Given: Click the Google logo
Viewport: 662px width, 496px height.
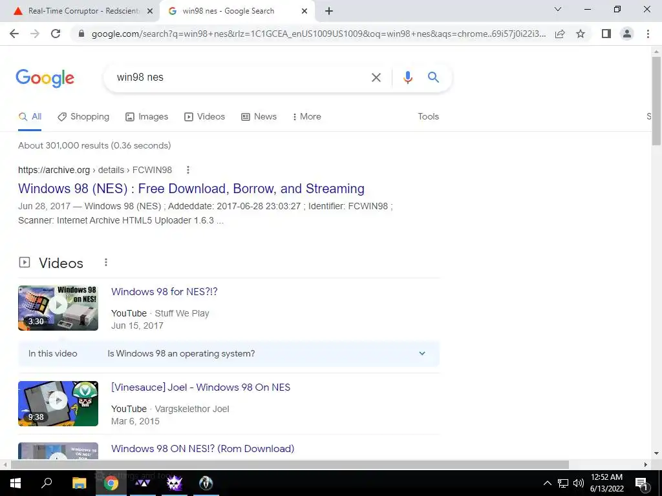Looking at the screenshot, I should pos(45,78).
